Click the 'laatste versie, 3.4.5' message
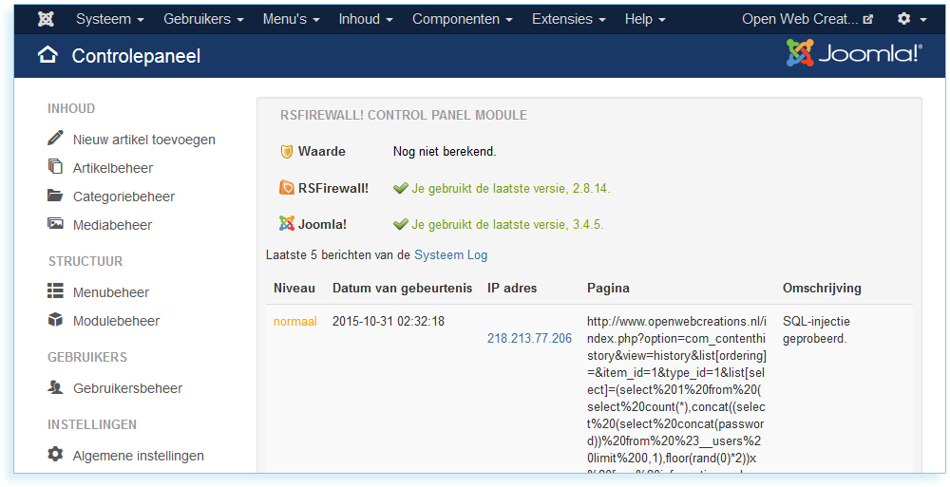Screen dimensions: 950x487 507,225
